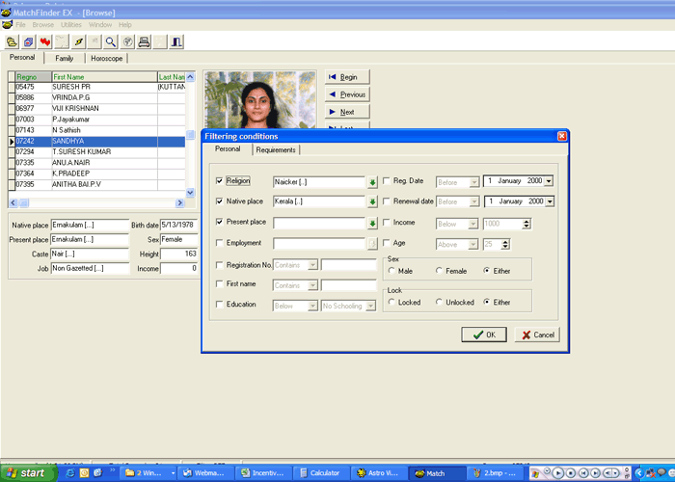
Task: Tick the First name checkbox
Action: (220, 283)
